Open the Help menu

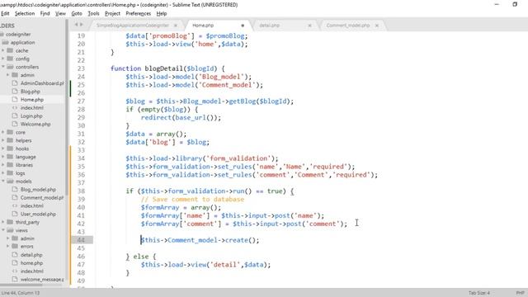(x=162, y=13)
